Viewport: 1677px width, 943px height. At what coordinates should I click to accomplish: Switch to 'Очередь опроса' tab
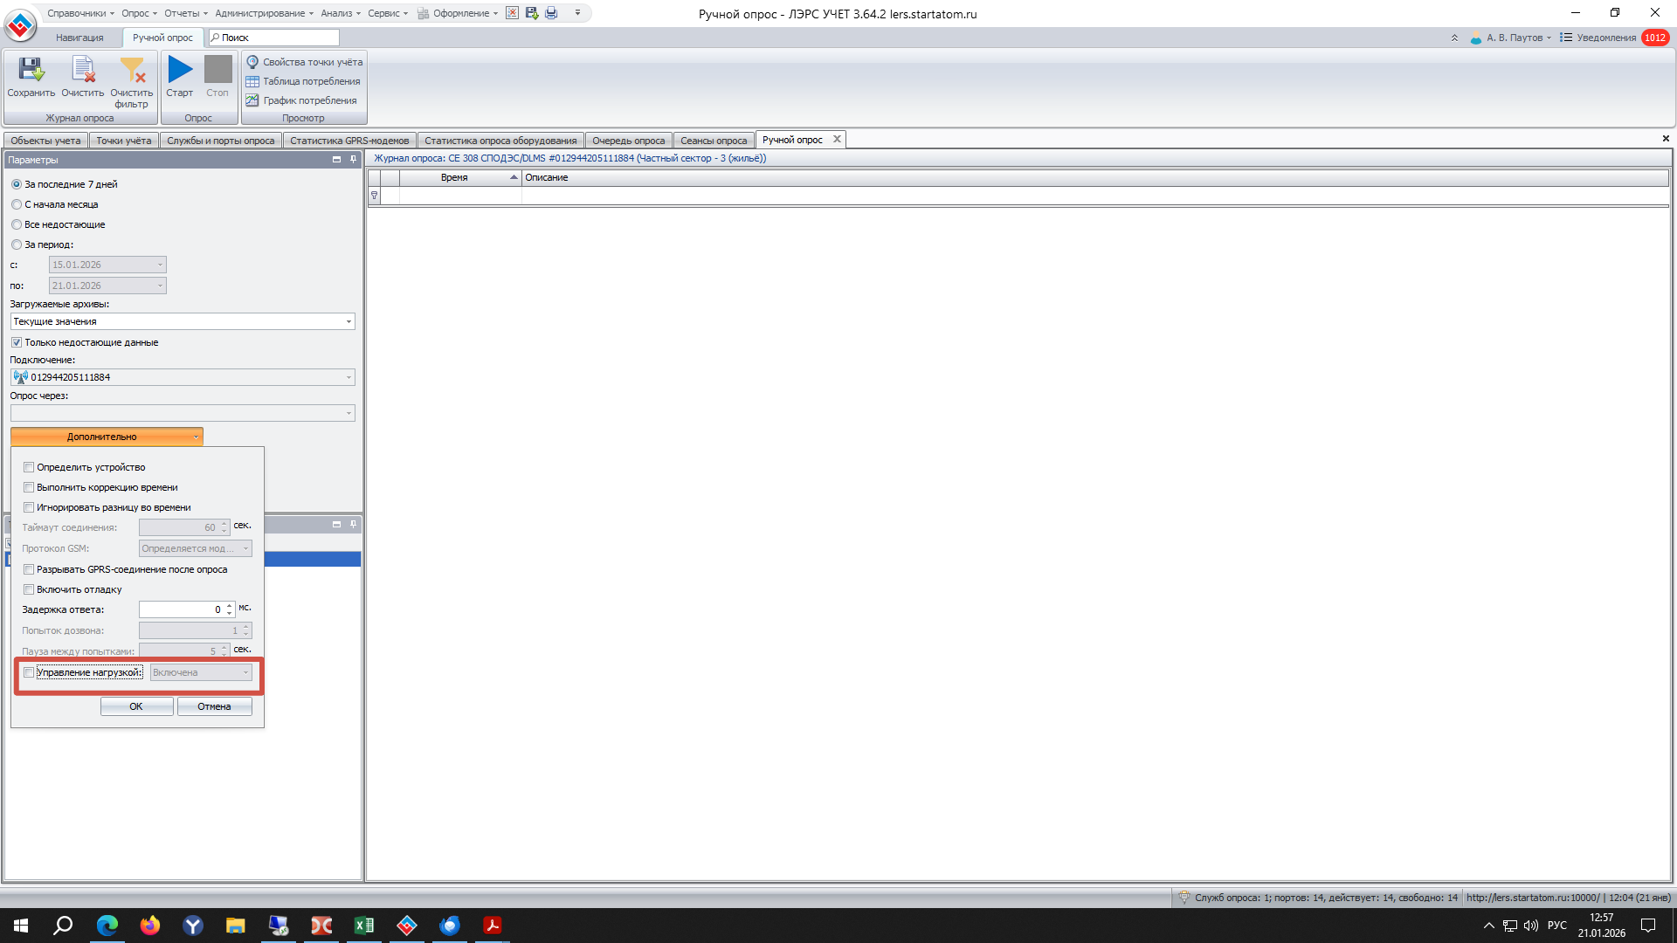(628, 141)
